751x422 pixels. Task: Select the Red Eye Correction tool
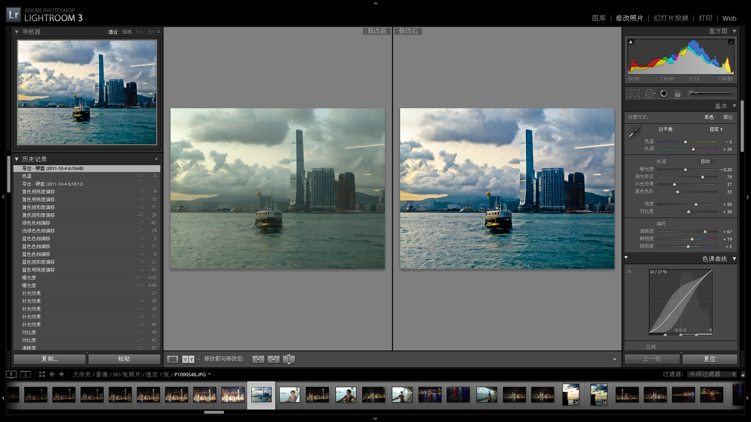tap(664, 93)
